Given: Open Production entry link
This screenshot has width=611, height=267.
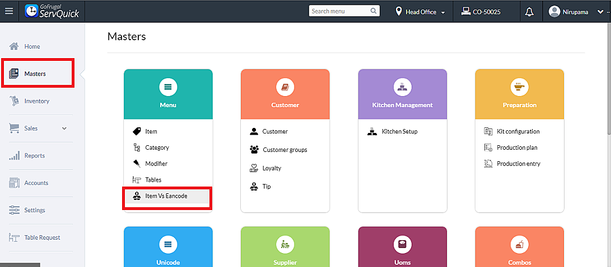Looking at the screenshot, I should [518, 164].
